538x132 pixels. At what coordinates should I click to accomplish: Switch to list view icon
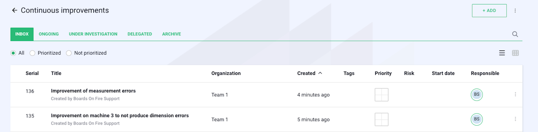[x=502, y=53]
